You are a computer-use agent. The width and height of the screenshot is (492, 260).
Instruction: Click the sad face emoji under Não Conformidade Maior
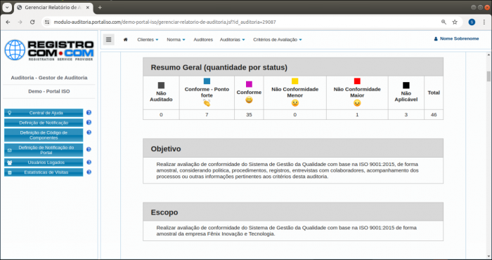click(x=357, y=103)
